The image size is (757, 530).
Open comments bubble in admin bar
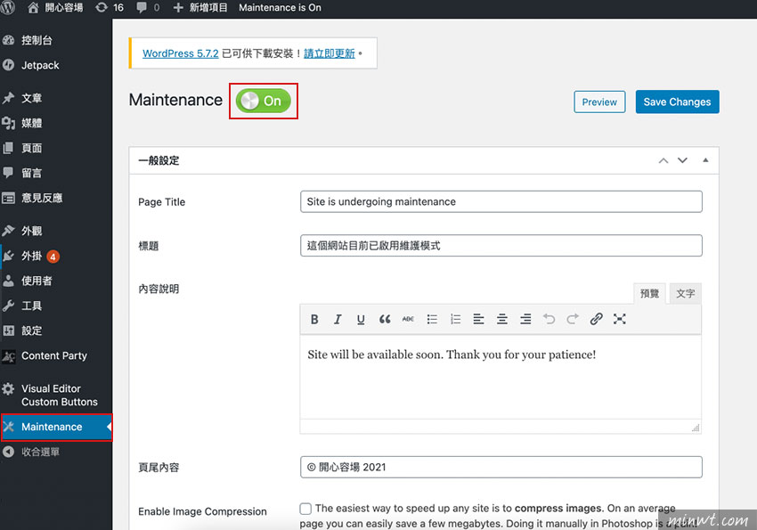coord(148,8)
